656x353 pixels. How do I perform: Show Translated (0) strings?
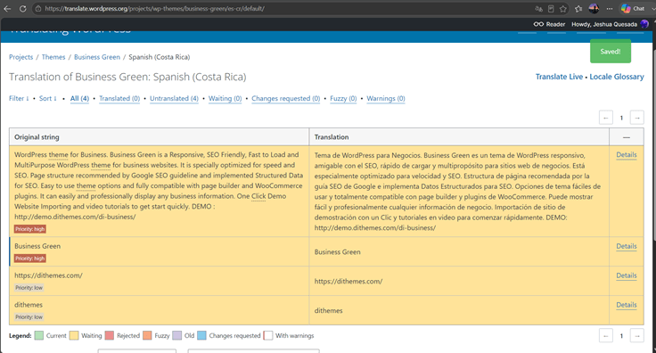point(119,98)
